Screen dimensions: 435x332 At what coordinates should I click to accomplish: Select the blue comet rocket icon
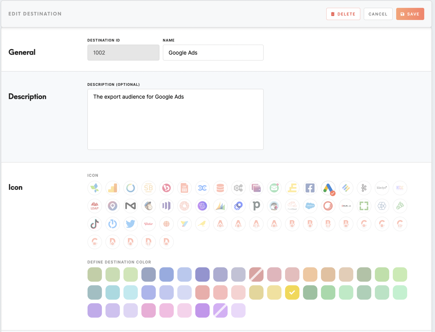[x=238, y=206]
